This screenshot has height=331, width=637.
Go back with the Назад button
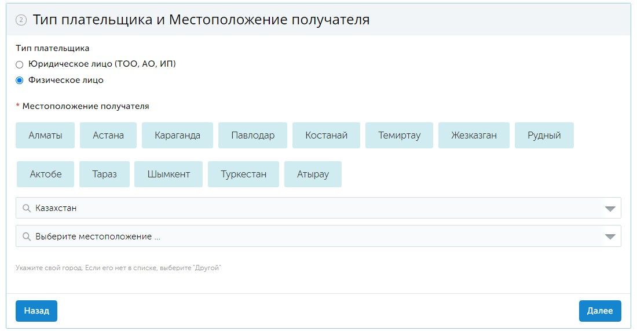(x=36, y=311)
